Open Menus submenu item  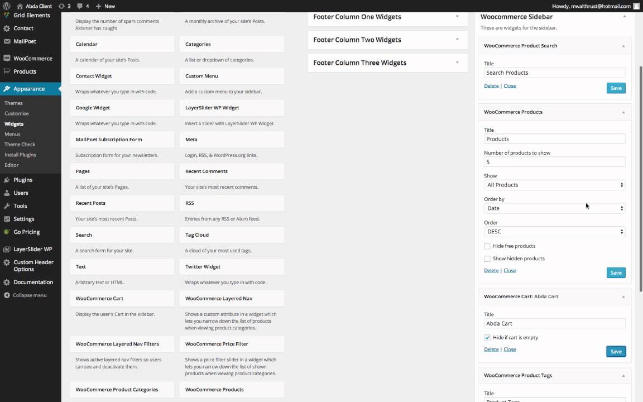(12, 134)
